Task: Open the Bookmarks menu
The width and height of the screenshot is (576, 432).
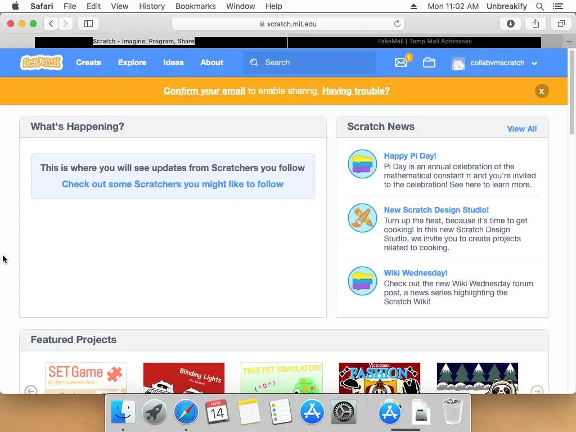Action: [195, 6]
